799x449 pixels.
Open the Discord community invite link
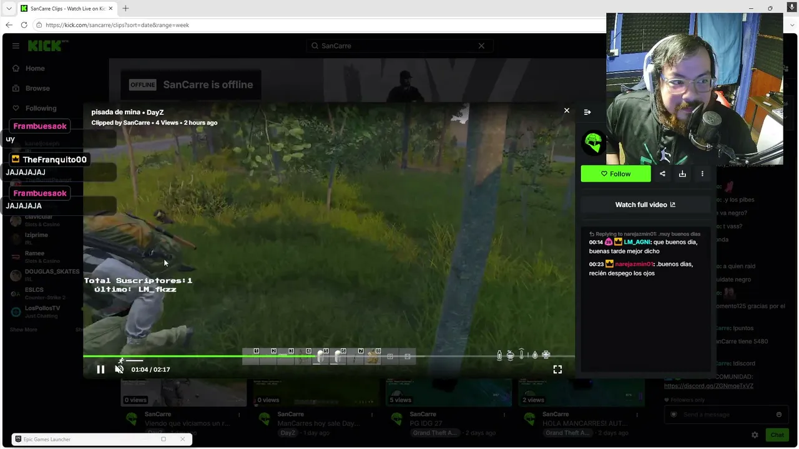click(x=708, y=386)
